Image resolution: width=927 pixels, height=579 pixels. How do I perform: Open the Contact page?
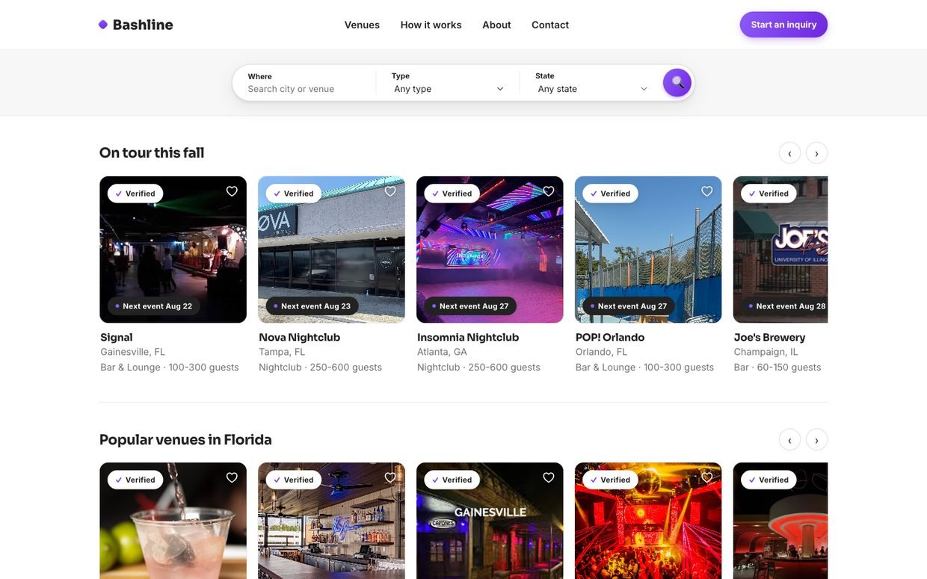[x=550, y=25]
